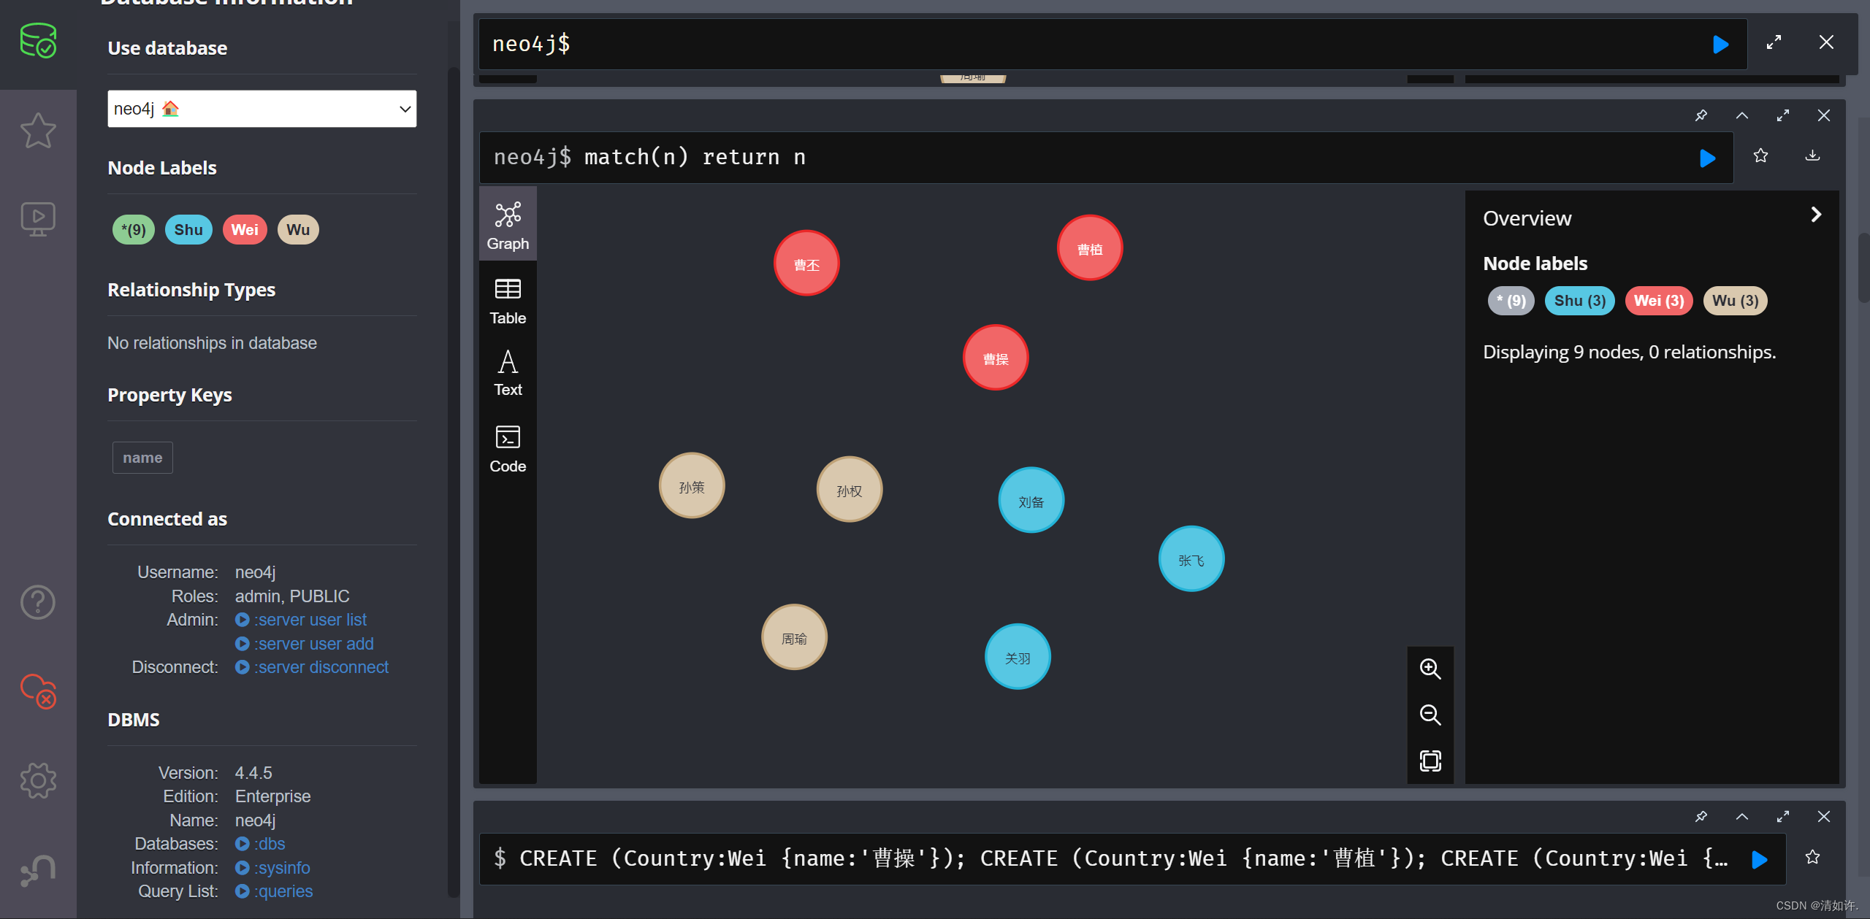Click the :server user list link
Viewport: 1870px width, 919px height.
pos(310,620)
